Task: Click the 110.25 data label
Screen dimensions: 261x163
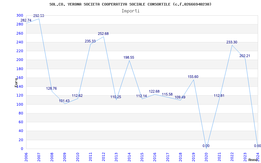Action: pos(116,97)
